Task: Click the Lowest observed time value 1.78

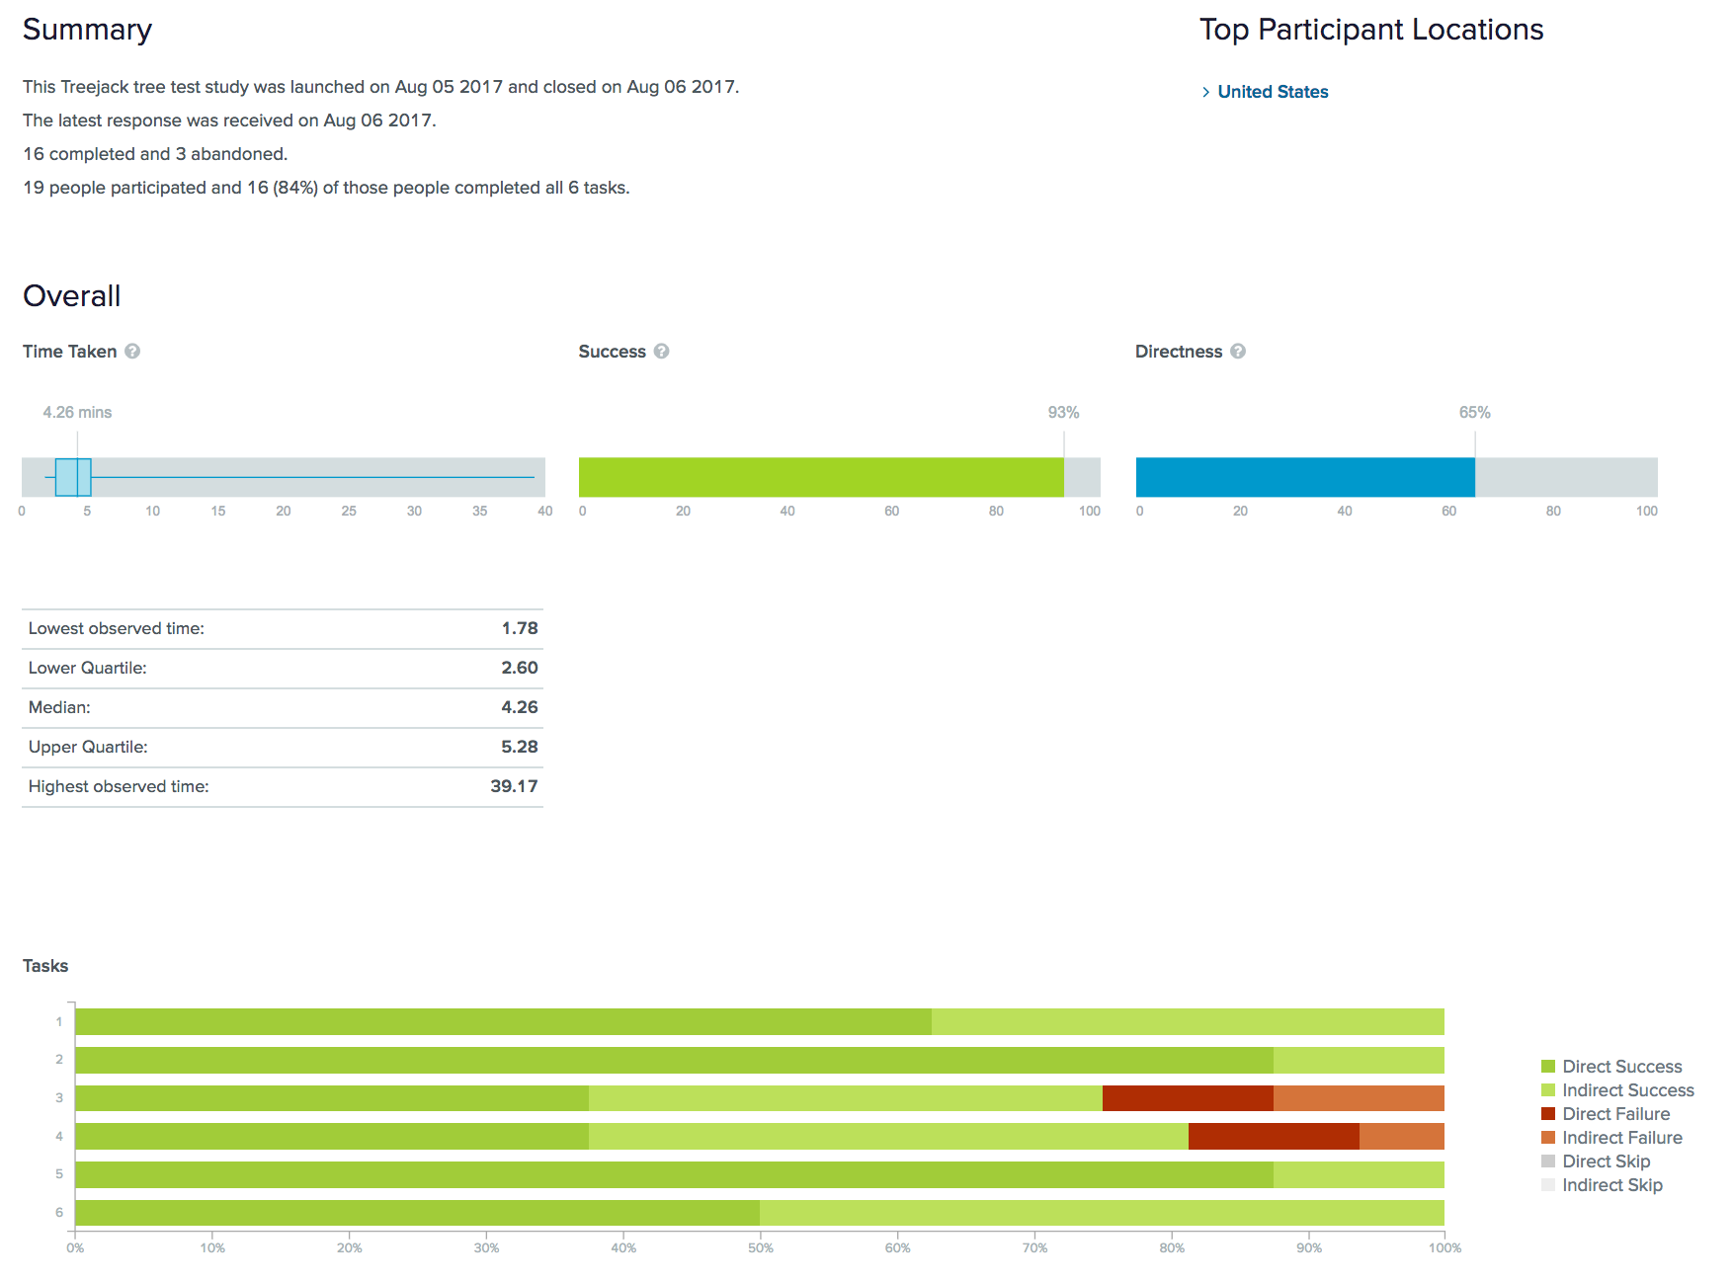Action: point(520,628)
